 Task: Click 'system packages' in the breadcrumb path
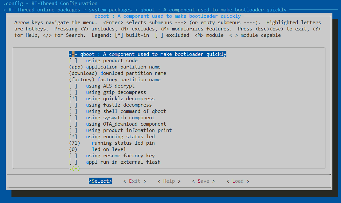110,10
